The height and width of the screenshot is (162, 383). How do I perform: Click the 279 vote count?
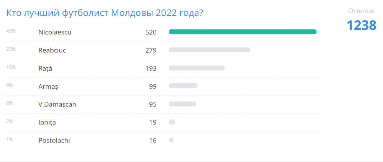click(x=151, y=50)
